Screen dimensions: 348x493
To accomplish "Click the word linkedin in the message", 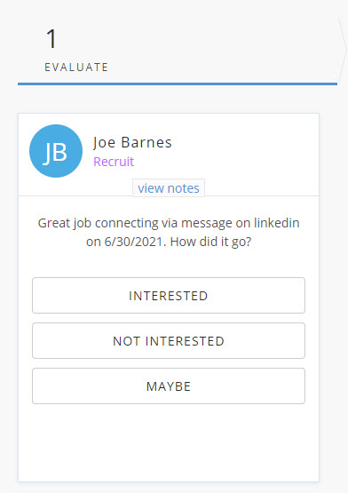I will 277,223.
